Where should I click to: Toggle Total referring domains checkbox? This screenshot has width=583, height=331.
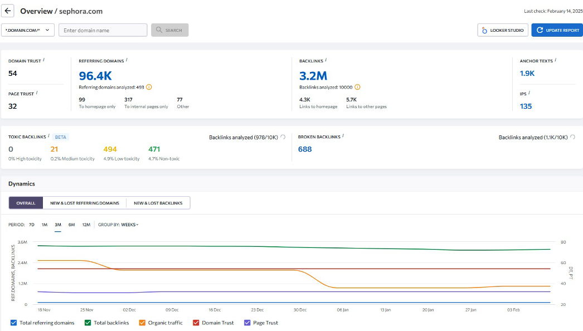[14, 323]
